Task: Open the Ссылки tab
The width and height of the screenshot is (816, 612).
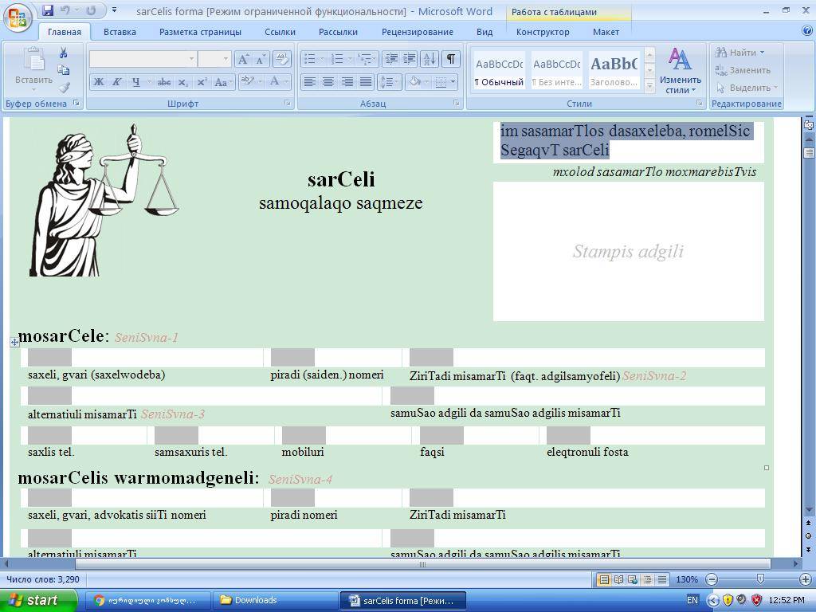Action: [x=280, y=32]
